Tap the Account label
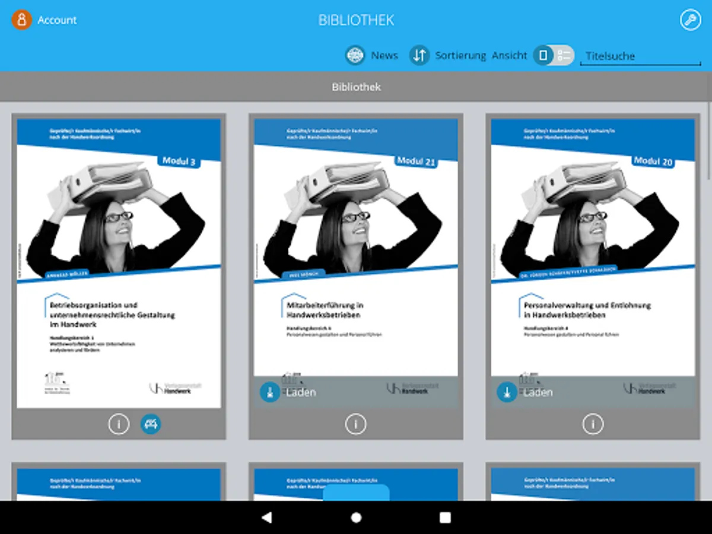 (57, 20)
